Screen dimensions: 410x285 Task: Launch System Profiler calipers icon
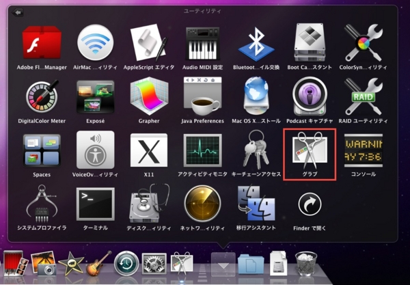(42, 204)
